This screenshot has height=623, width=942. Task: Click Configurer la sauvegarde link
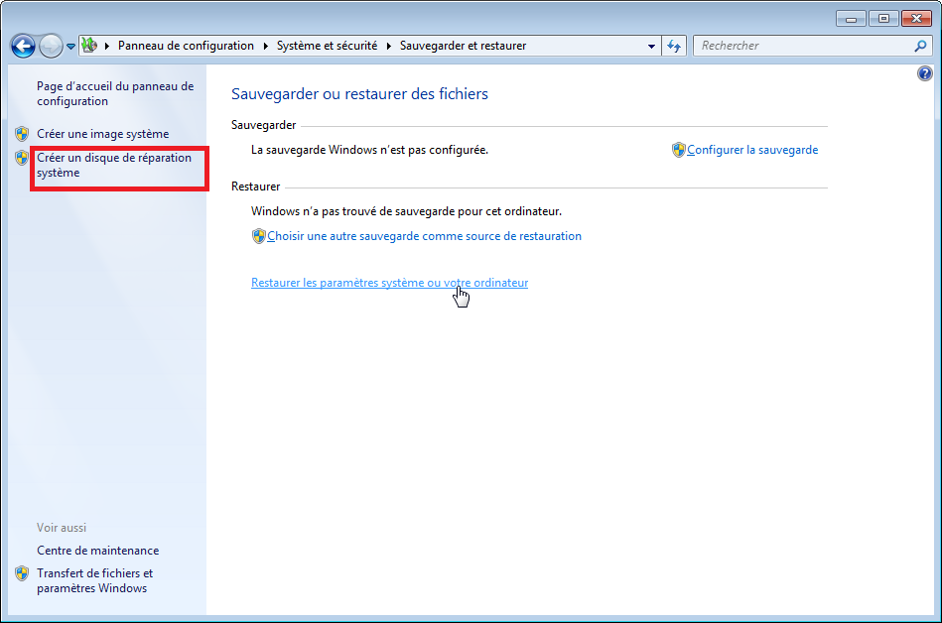(x=752, y=150)
